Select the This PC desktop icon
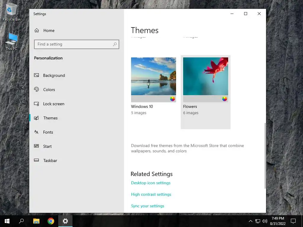Image resolution: width=303 pixels, height=227 pixels. click(12, 42)
